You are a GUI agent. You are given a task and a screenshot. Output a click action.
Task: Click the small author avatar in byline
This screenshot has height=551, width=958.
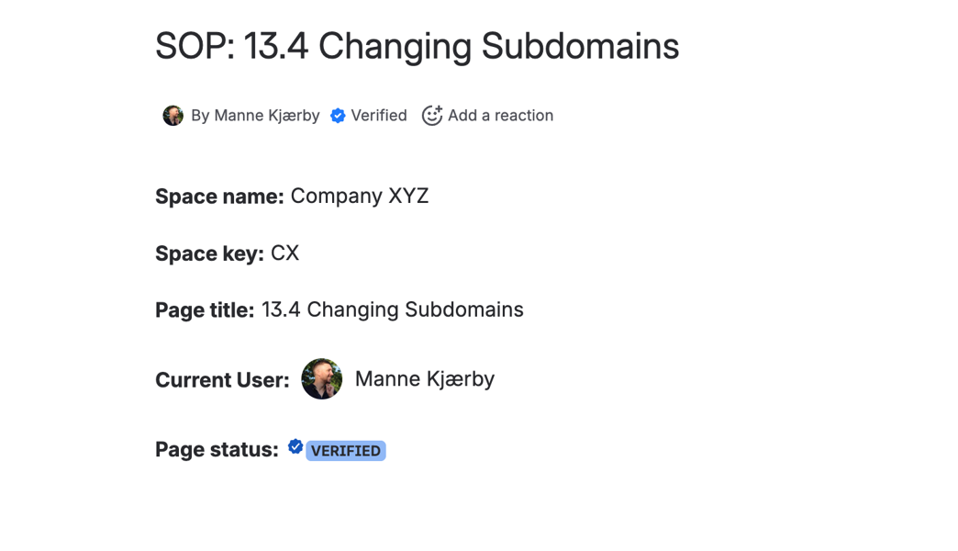[173, 116]
